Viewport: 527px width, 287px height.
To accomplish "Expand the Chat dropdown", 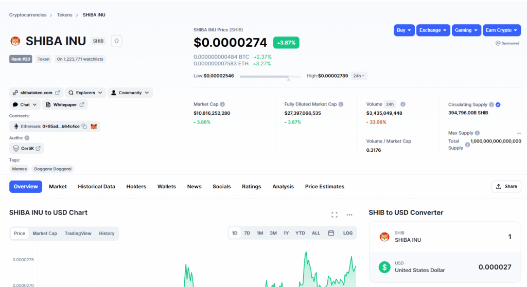I will [x=25, y=104].
